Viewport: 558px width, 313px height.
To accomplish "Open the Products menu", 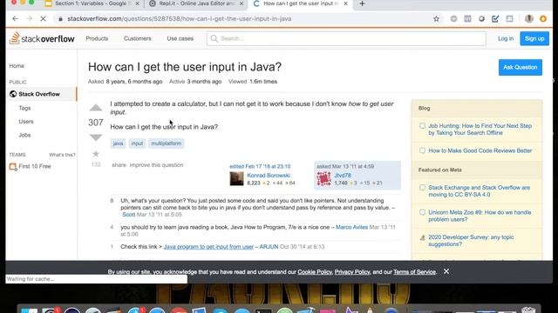I will point(97,38).
